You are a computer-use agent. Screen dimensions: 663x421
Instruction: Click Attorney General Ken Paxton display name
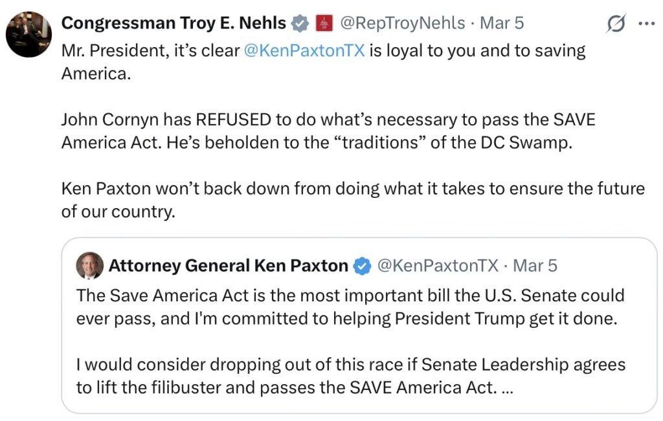pyautogui.click(x=228, y=266)
